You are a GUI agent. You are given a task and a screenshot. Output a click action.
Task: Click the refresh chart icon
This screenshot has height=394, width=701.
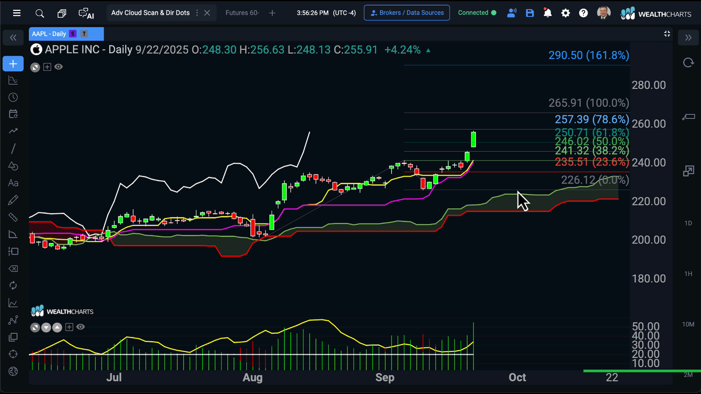tap(688, 63)
